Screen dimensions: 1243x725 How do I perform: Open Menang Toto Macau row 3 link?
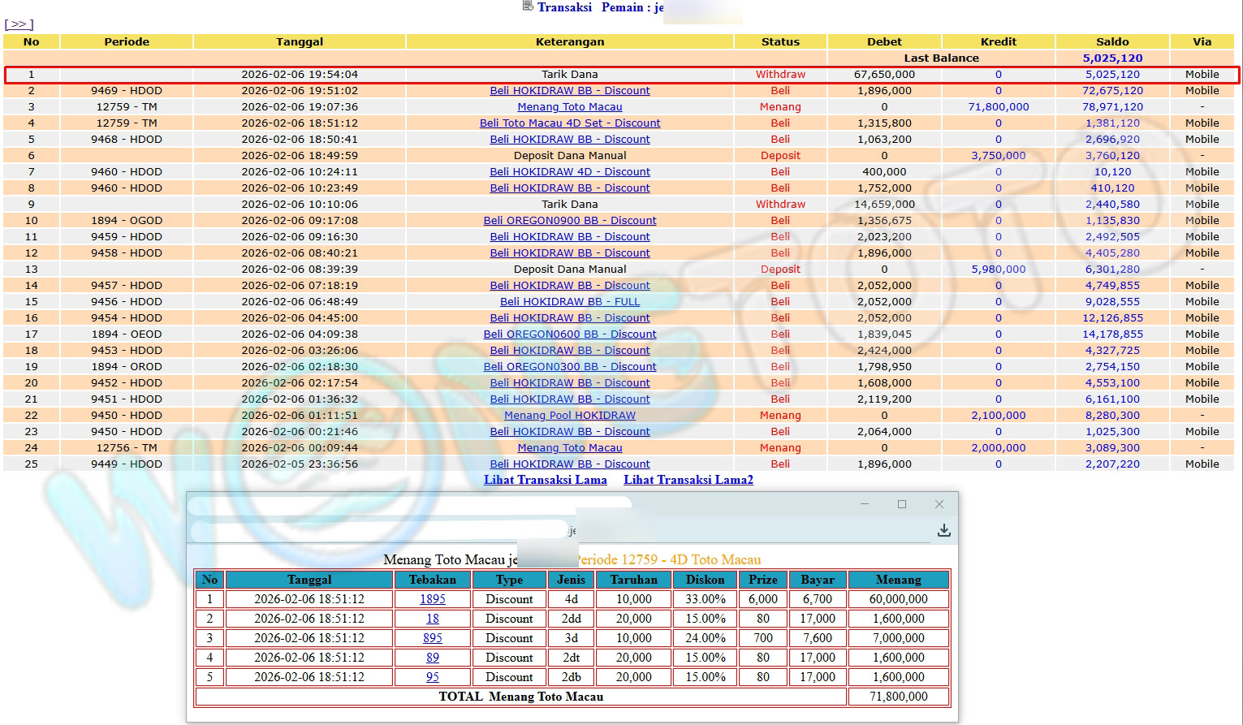pyautogui.click(x=569, y=107)
